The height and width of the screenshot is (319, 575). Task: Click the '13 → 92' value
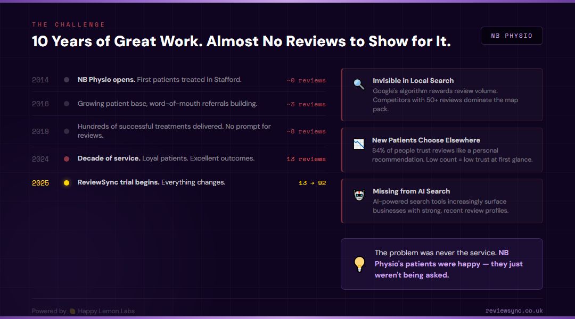coord(312,183)
